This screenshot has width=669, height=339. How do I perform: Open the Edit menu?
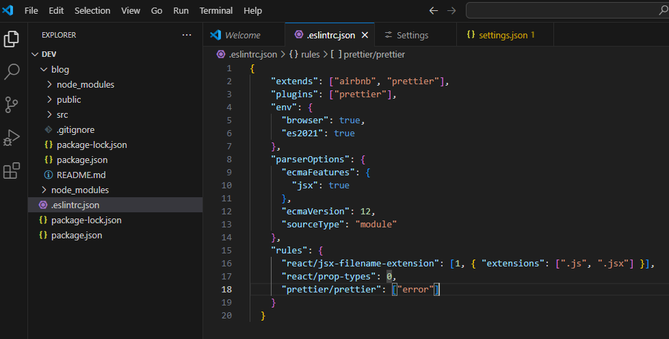[56, 11]
